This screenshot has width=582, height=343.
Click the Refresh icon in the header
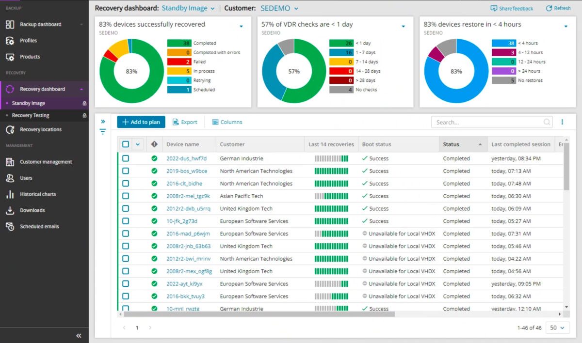549,8
